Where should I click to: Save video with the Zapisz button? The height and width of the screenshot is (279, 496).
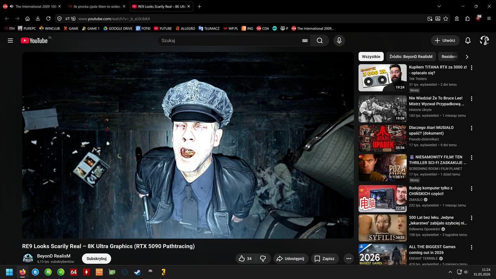point(325,258)
